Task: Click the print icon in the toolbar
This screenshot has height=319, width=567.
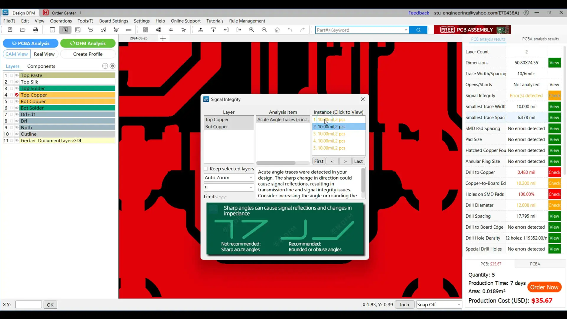Action: [35, 30]
